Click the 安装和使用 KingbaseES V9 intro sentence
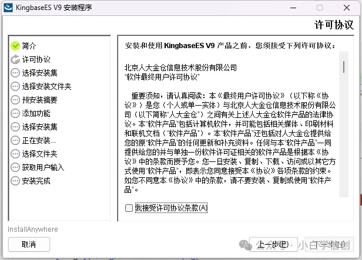This screenshot has height=260, width=362. (230, 46)
